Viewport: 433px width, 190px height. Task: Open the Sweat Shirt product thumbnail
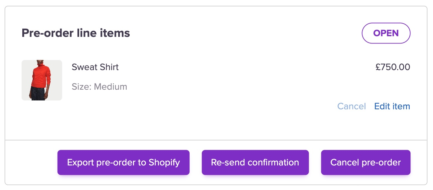[42, 80]
